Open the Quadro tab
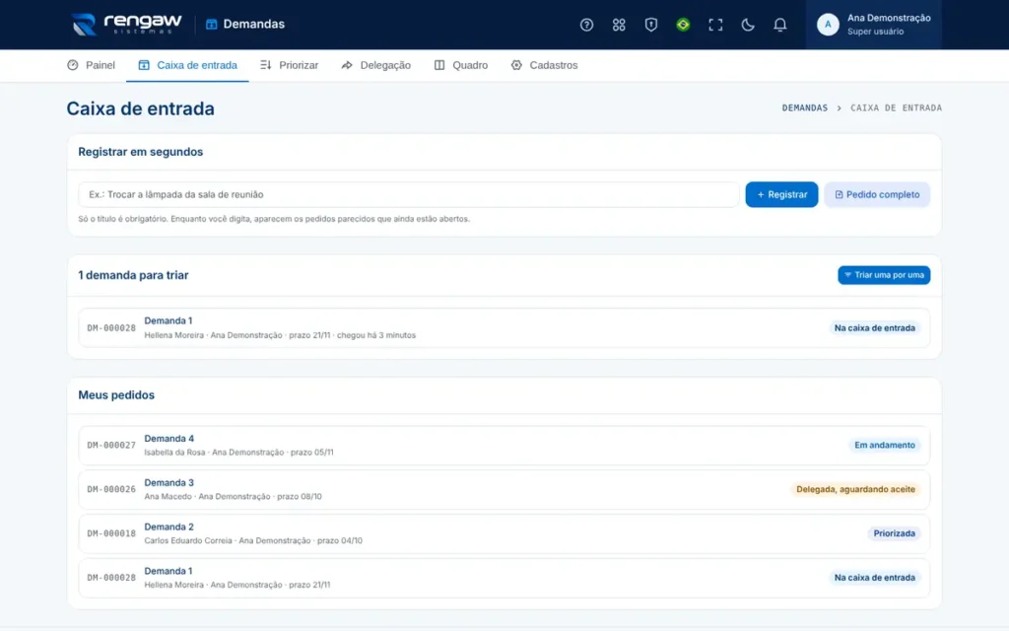This screenshot has width=1009, height=631. [461, 65]
